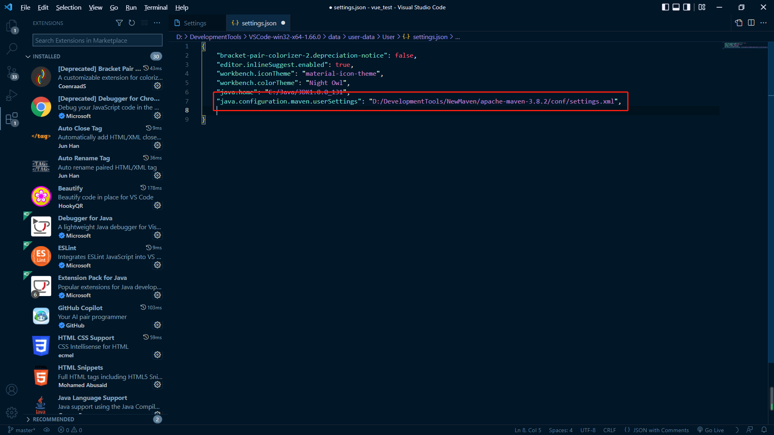This screenshot has width=774, height=435.
Task: Open Source Control view with 33 changes
Action: [x=12, y=73]
